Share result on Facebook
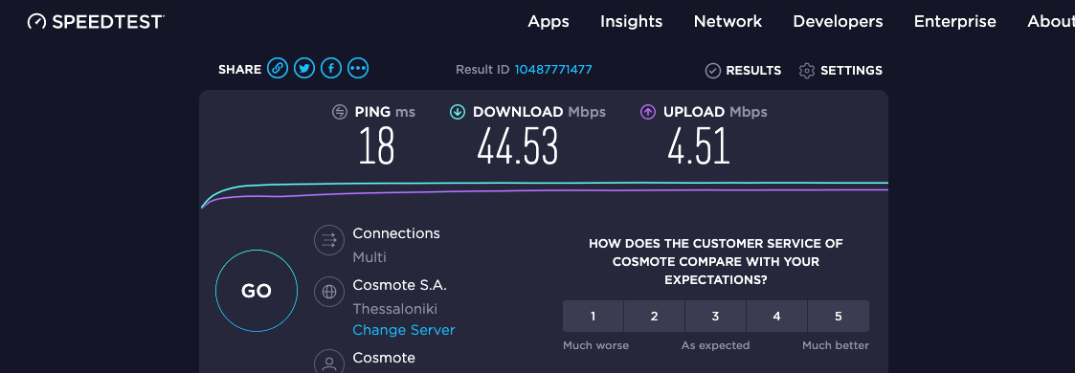1075x373 pixels. click(331, 69)
